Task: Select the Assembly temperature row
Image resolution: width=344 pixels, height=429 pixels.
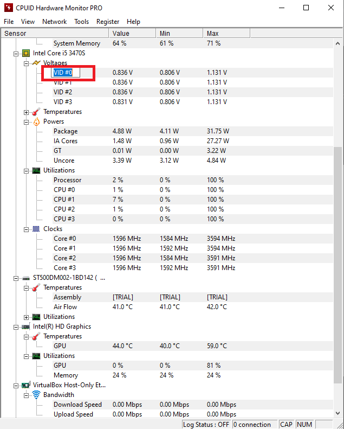Action: (x=193, y=297)
